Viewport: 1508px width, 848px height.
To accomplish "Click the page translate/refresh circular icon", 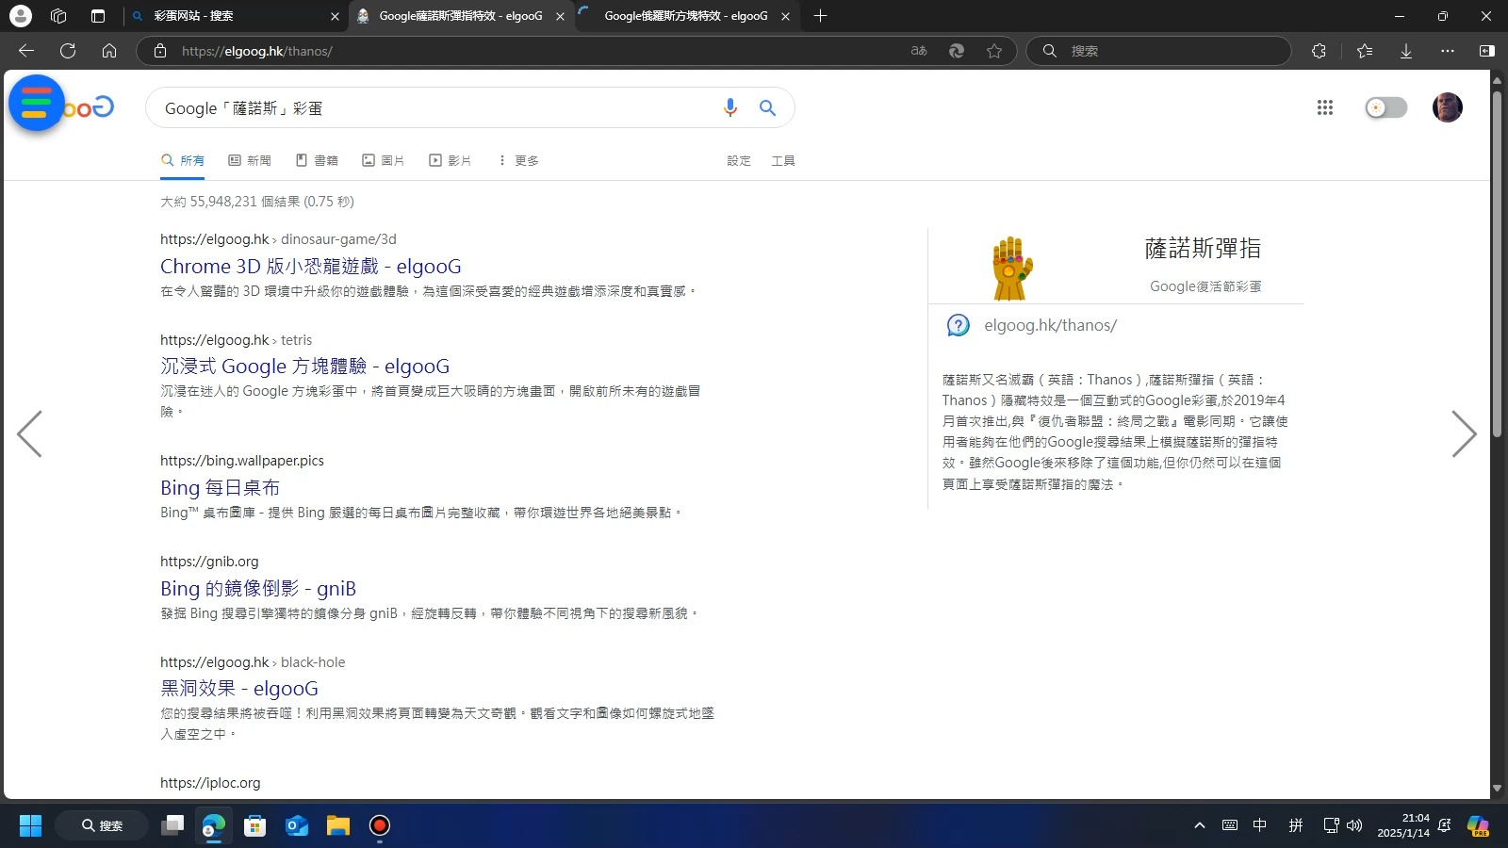I will (957, 51).
